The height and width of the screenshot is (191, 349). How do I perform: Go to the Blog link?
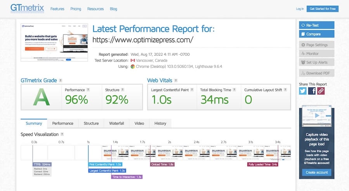[113, 9]
